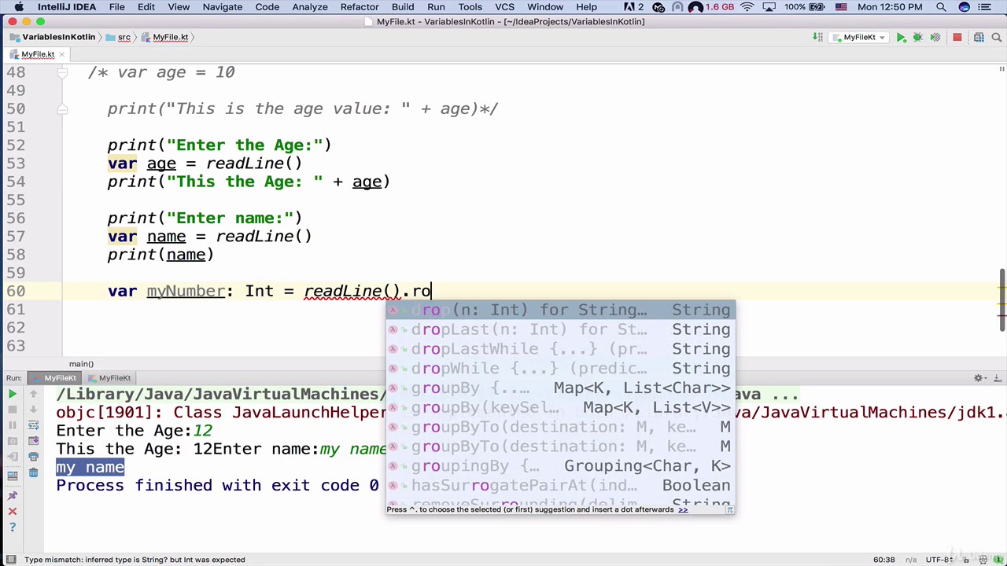Viewport: 1007px width, 566px height.
Task: Choose the dropLast completion suggestion
Action: (560, 329)
